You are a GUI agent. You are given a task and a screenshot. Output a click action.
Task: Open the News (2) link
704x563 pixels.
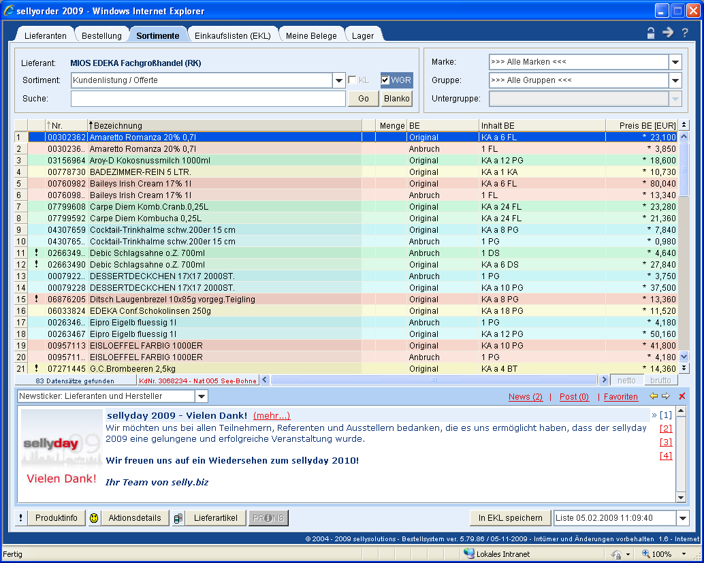pyautogui.click(x=525, y=397)
